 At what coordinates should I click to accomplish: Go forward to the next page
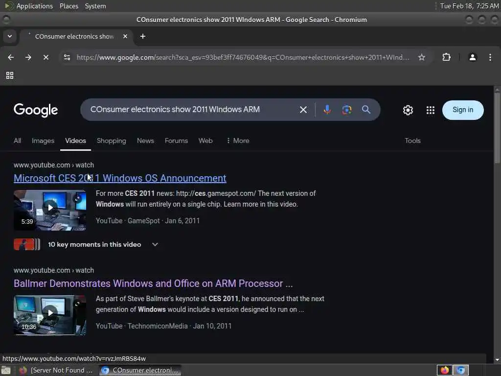(x=28, y=57)
